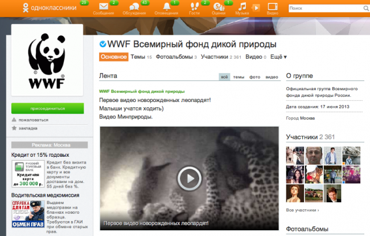
Task: Open member thumbnail of man in blue jacket
Action: coord(332,156)
